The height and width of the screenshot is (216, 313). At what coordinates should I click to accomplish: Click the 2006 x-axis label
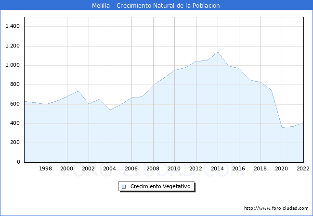click(131, 168)
